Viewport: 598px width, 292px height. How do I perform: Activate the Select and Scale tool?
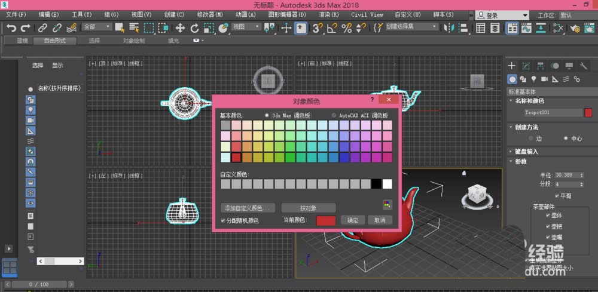[x=209, y=28]
